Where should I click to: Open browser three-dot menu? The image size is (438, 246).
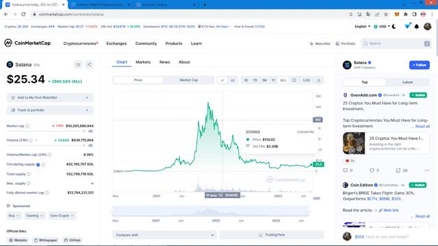[432, 14]
